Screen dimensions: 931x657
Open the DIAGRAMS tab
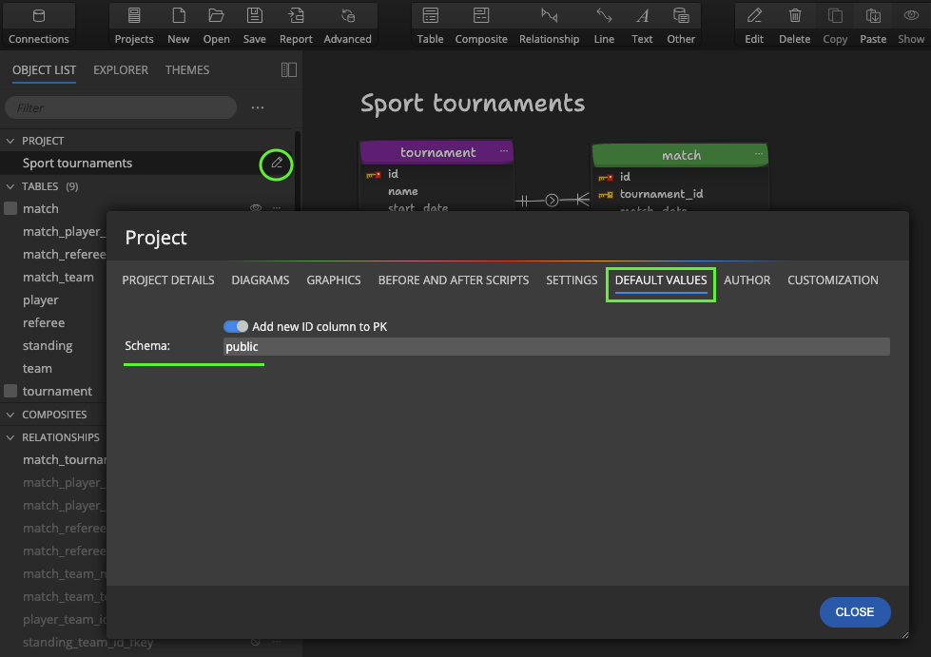point(260,280)
